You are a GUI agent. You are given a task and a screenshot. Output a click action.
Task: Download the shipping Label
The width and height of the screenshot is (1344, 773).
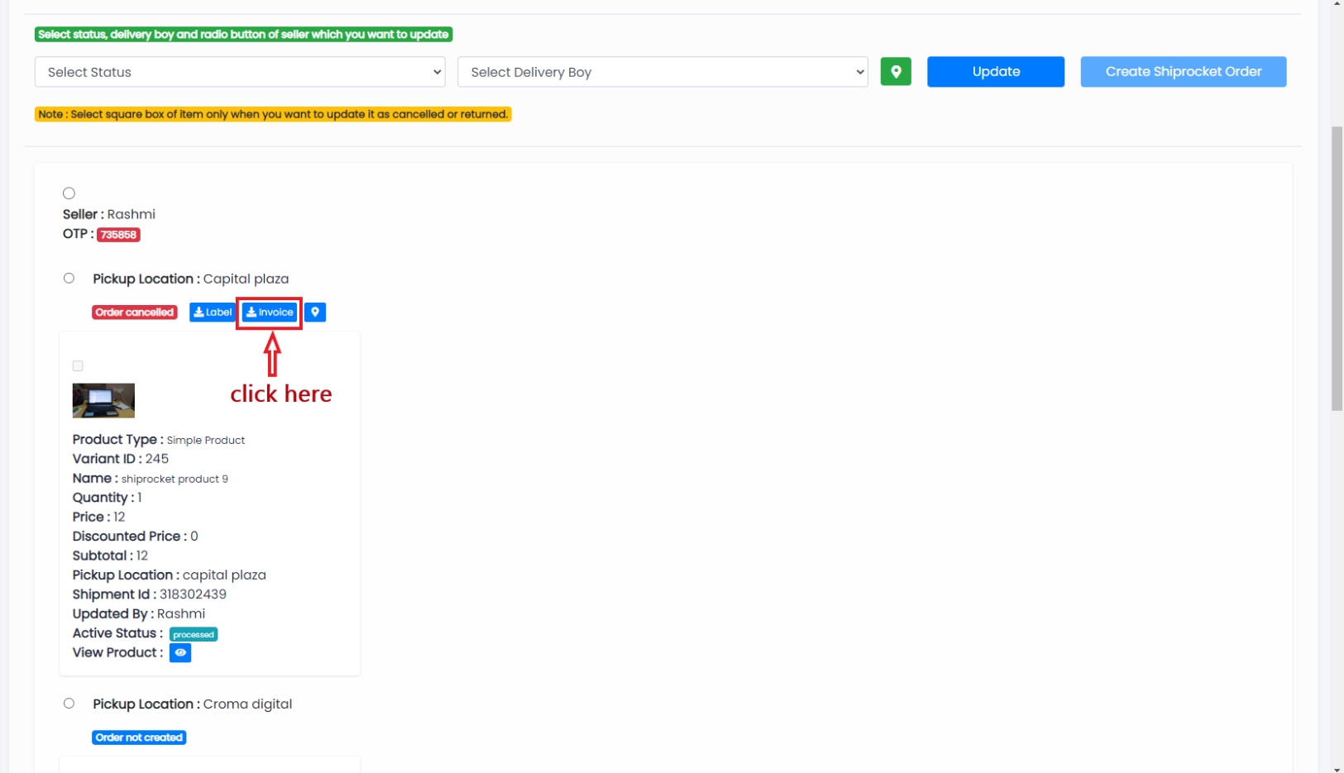click(212, 312)
